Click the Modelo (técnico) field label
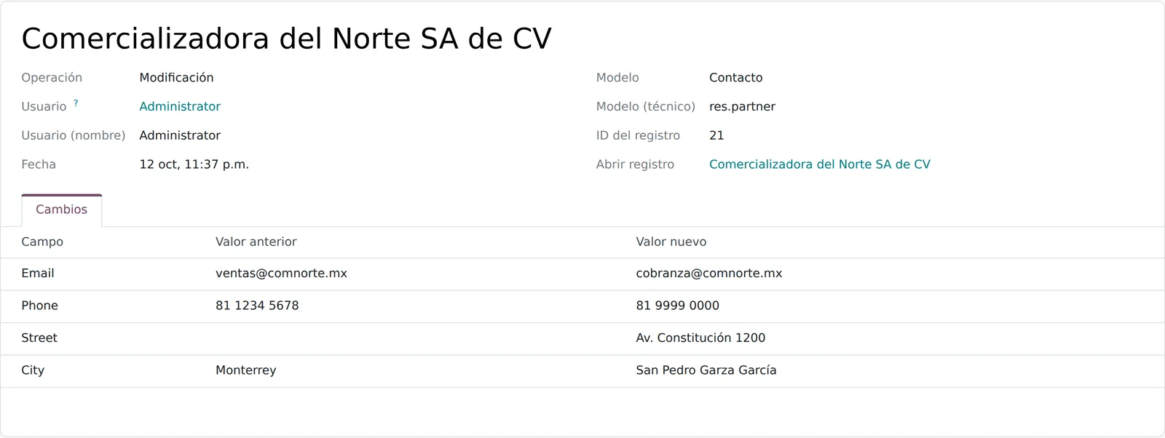Screen dimensions: 1165x438 [x=646, y=107]
